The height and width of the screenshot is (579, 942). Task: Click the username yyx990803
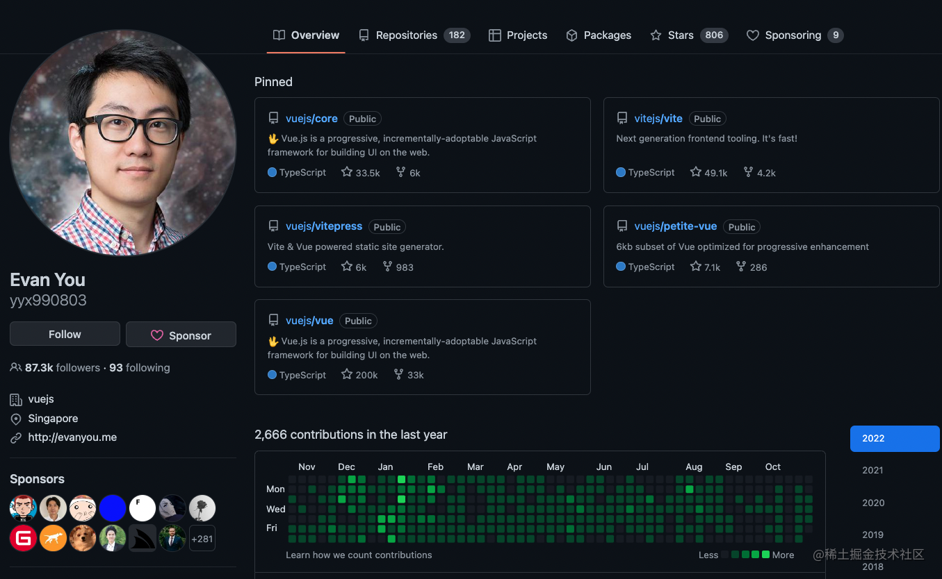[48, 301]
